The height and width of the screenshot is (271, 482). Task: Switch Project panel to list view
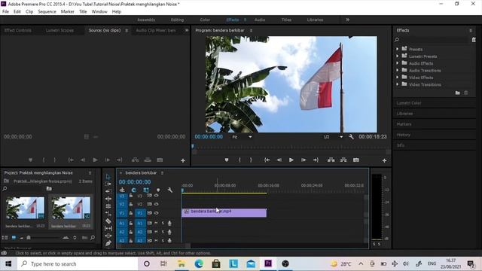5,238
